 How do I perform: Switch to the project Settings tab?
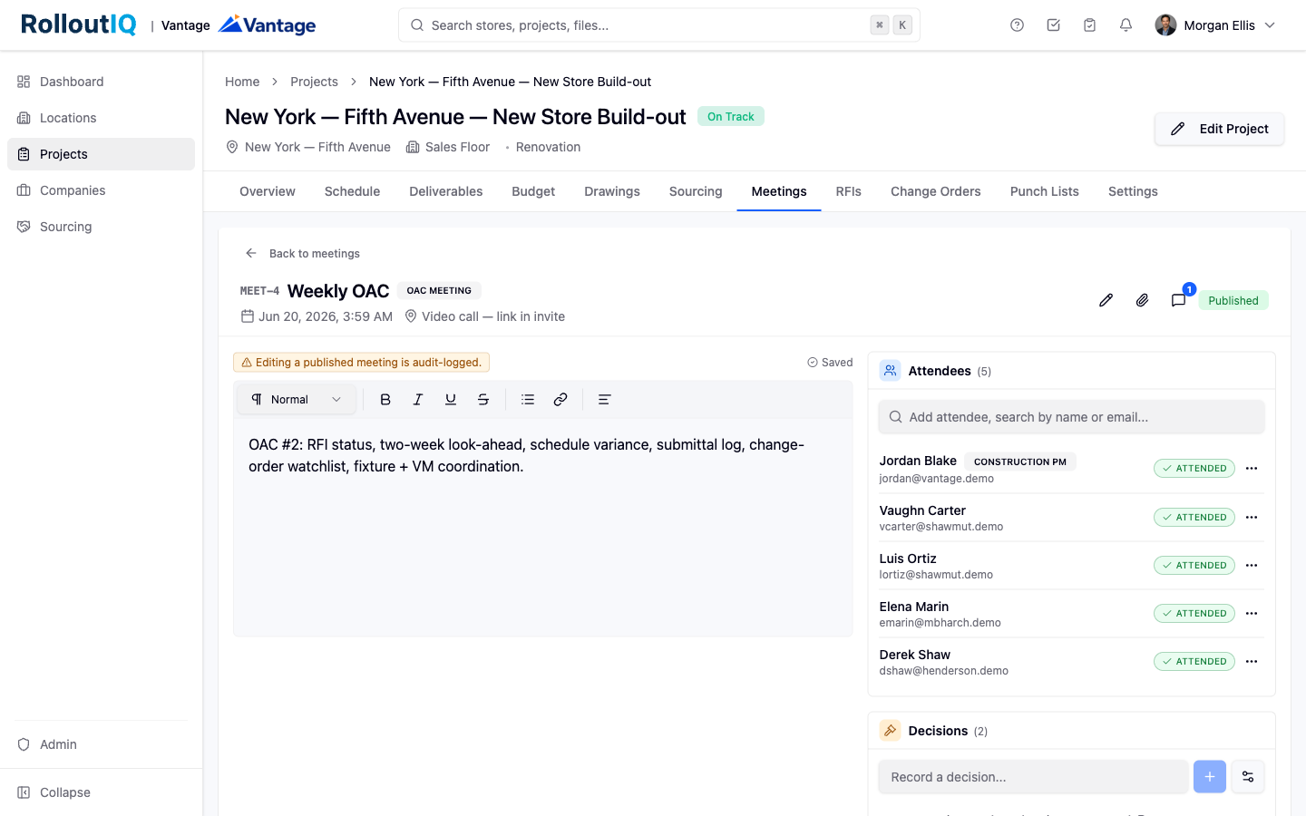(x=1133, y=191)
